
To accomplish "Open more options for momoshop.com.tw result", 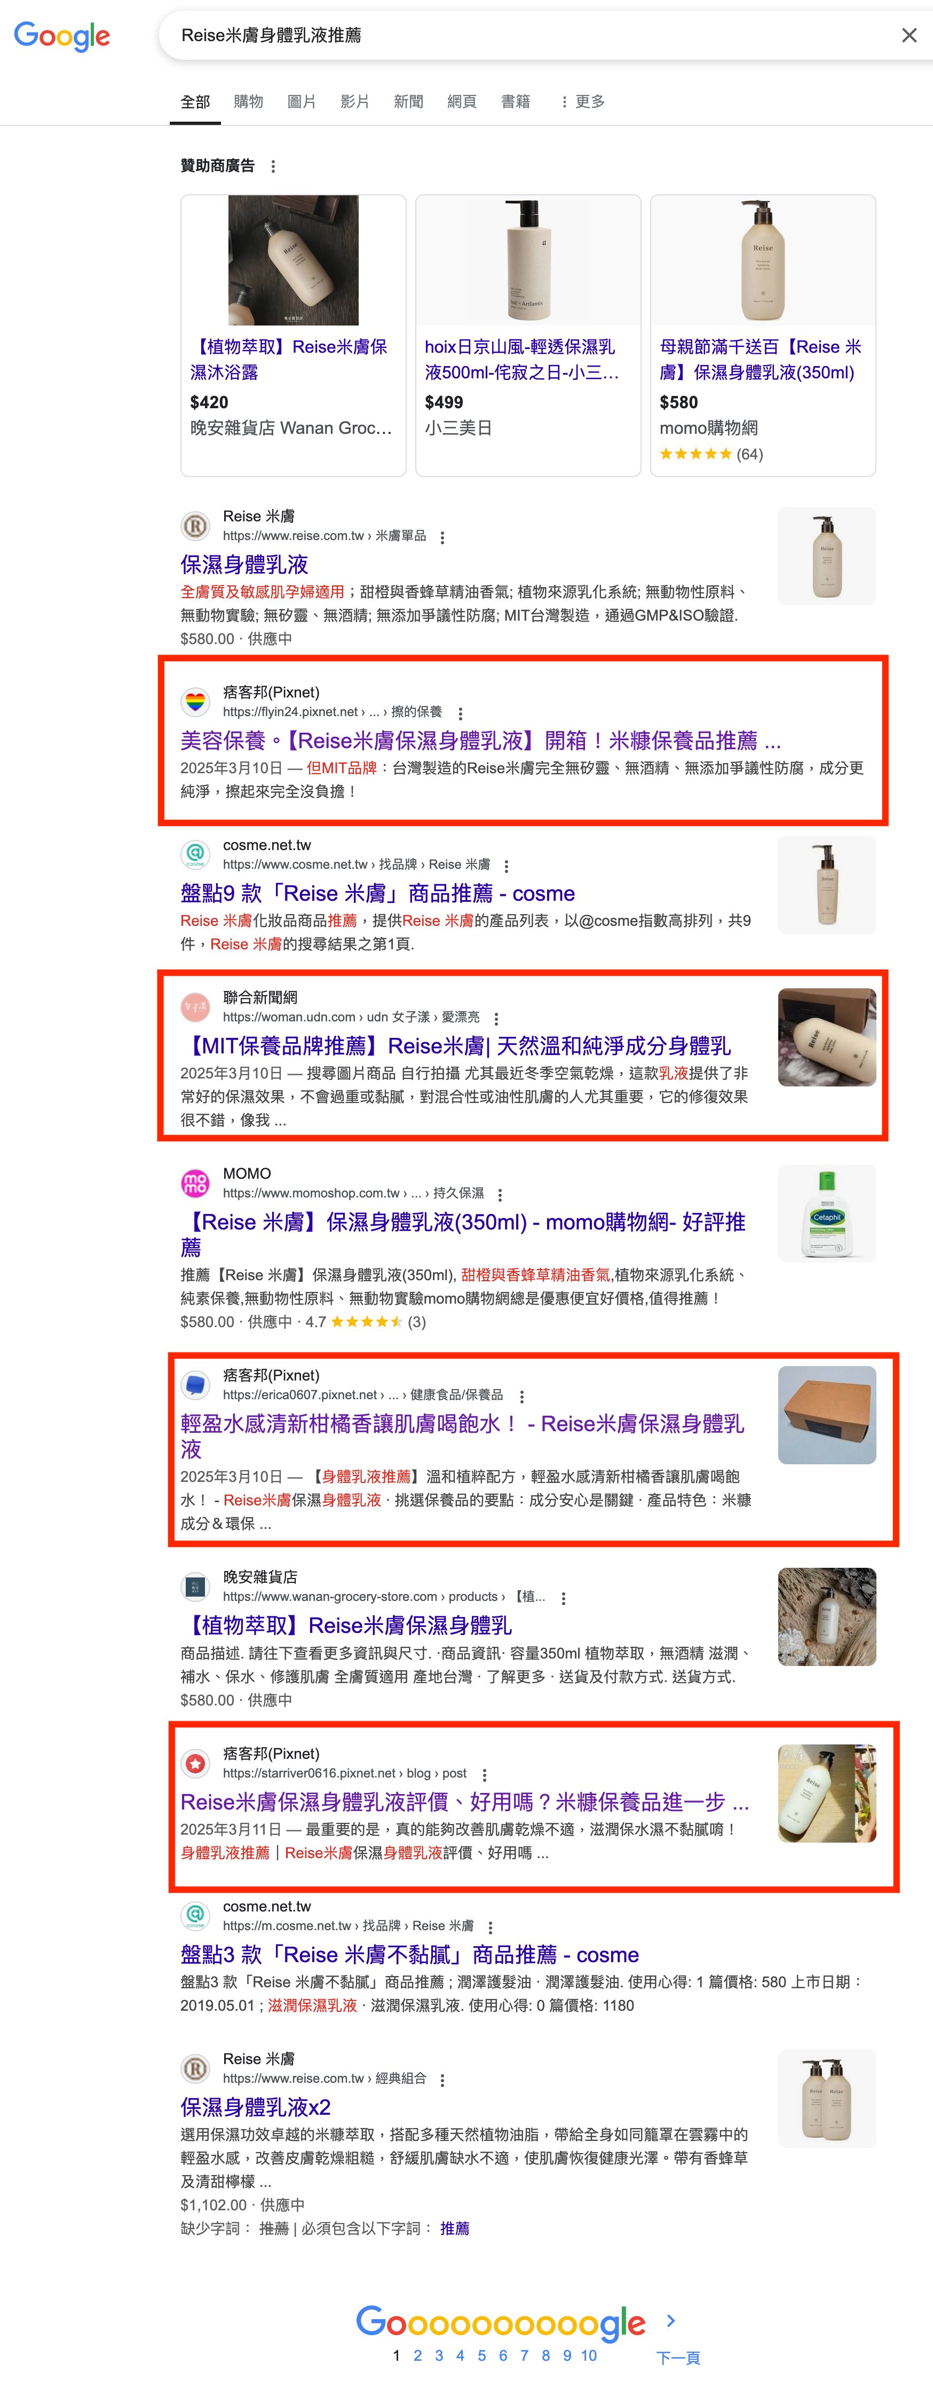I will tap(500, 1195).
